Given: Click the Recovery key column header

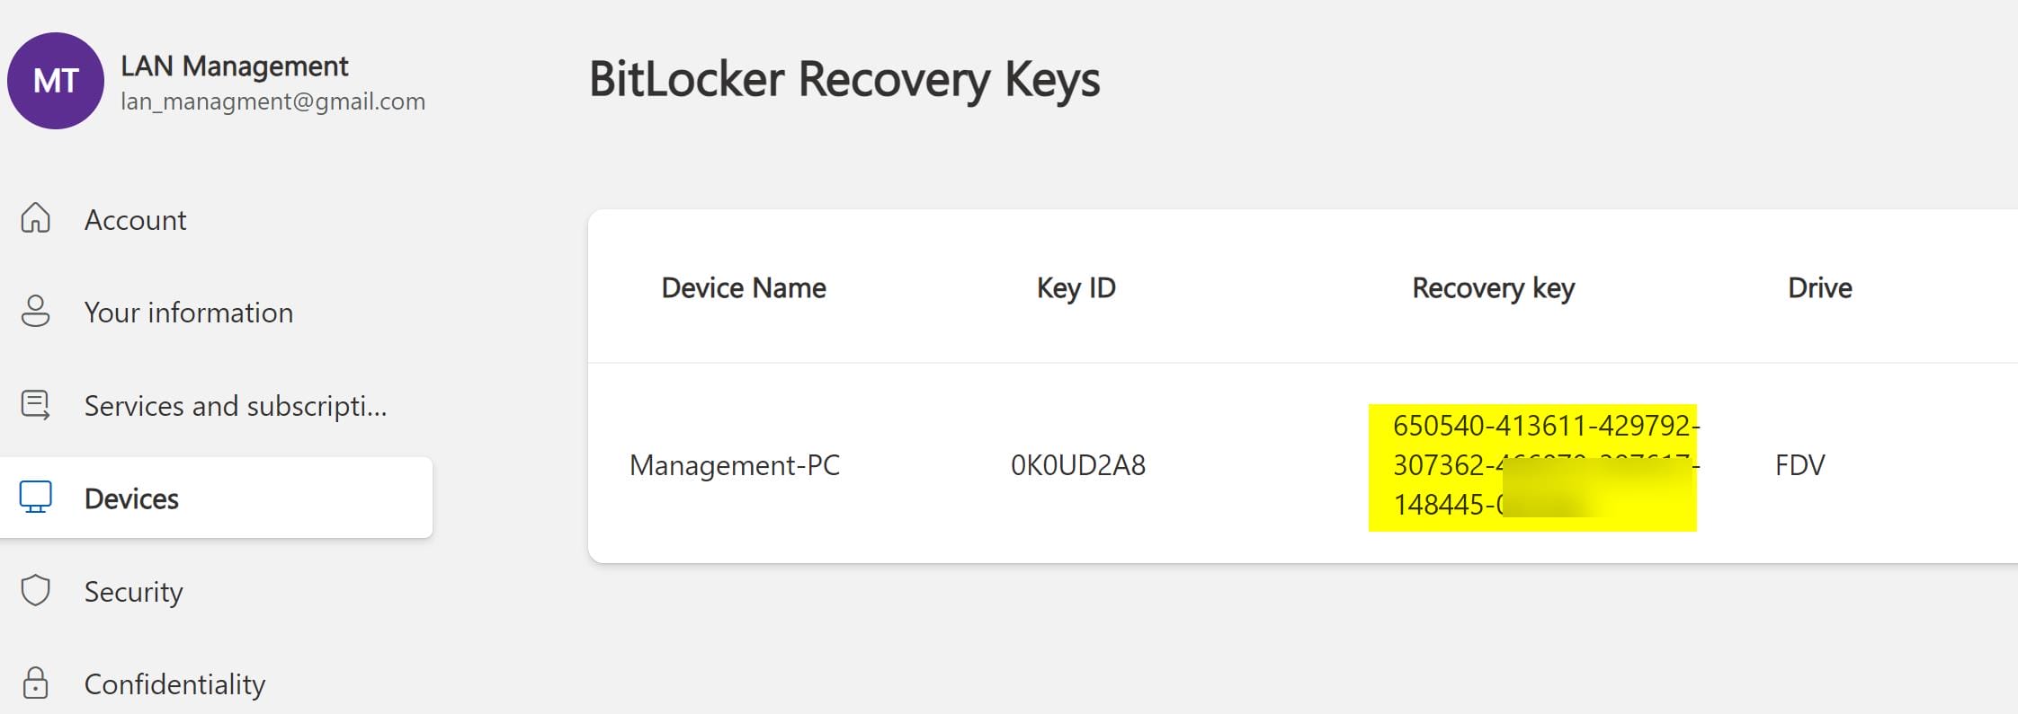Looking at the screenshot, I should click(1494, 288).
